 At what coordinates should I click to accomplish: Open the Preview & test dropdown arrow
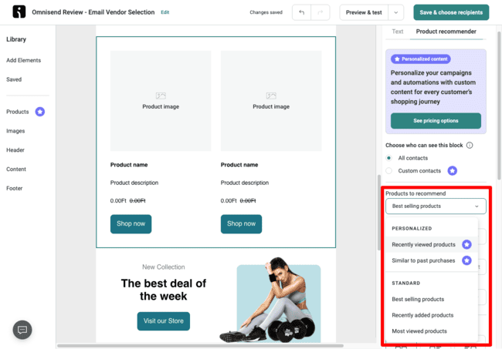pos(395,12)
